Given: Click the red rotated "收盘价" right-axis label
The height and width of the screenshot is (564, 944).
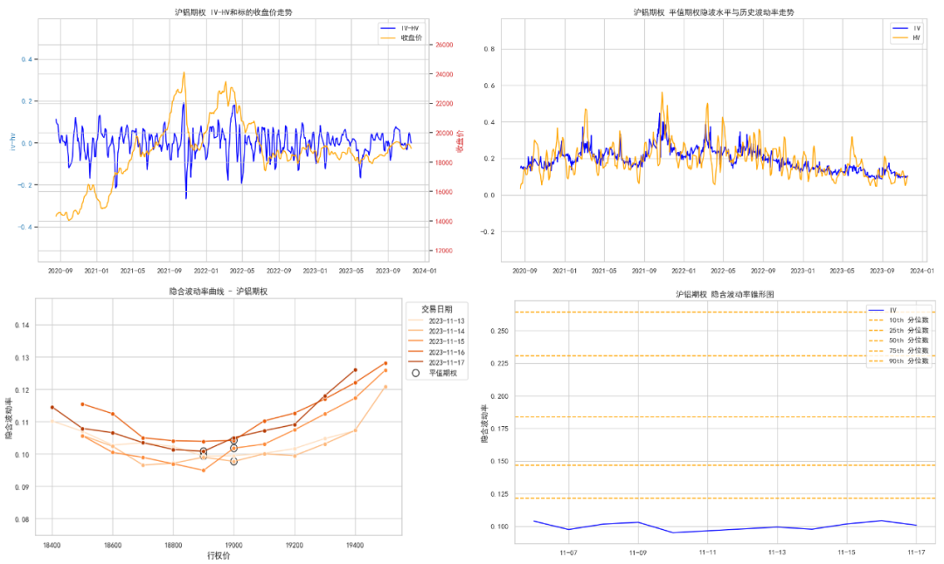Looking at the screenshot, I should click(460, 141).
